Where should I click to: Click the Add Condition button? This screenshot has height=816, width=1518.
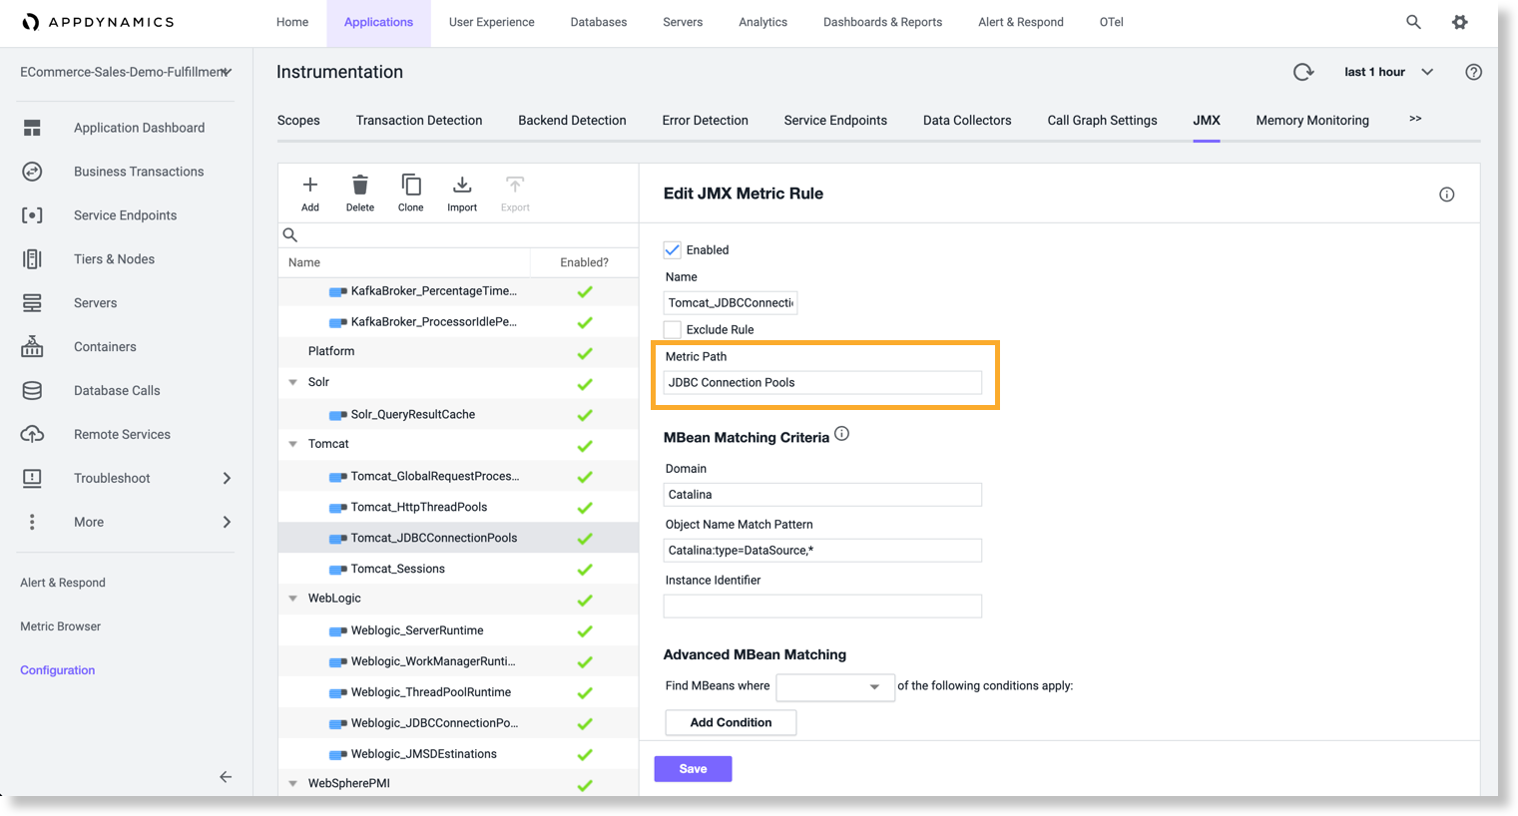[x=731, y=722]
